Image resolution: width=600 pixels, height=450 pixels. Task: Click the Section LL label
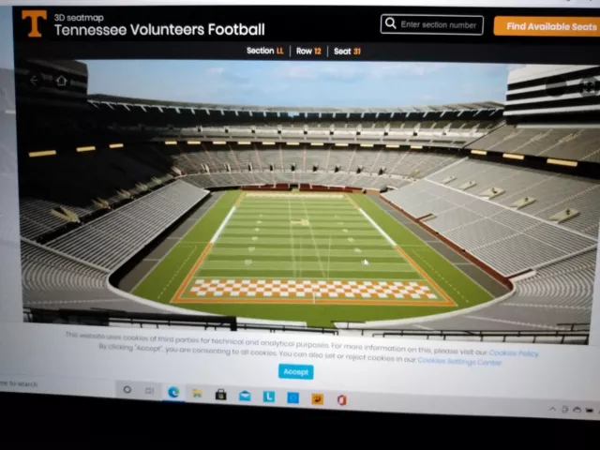[265, 51]
